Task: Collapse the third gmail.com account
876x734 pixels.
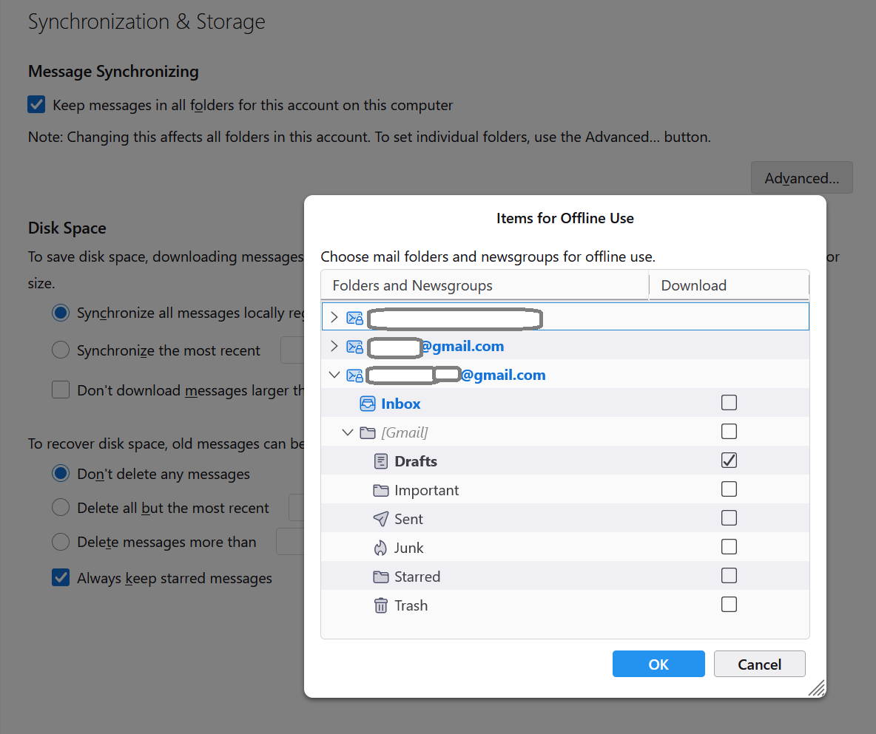Action: point(334,375)
